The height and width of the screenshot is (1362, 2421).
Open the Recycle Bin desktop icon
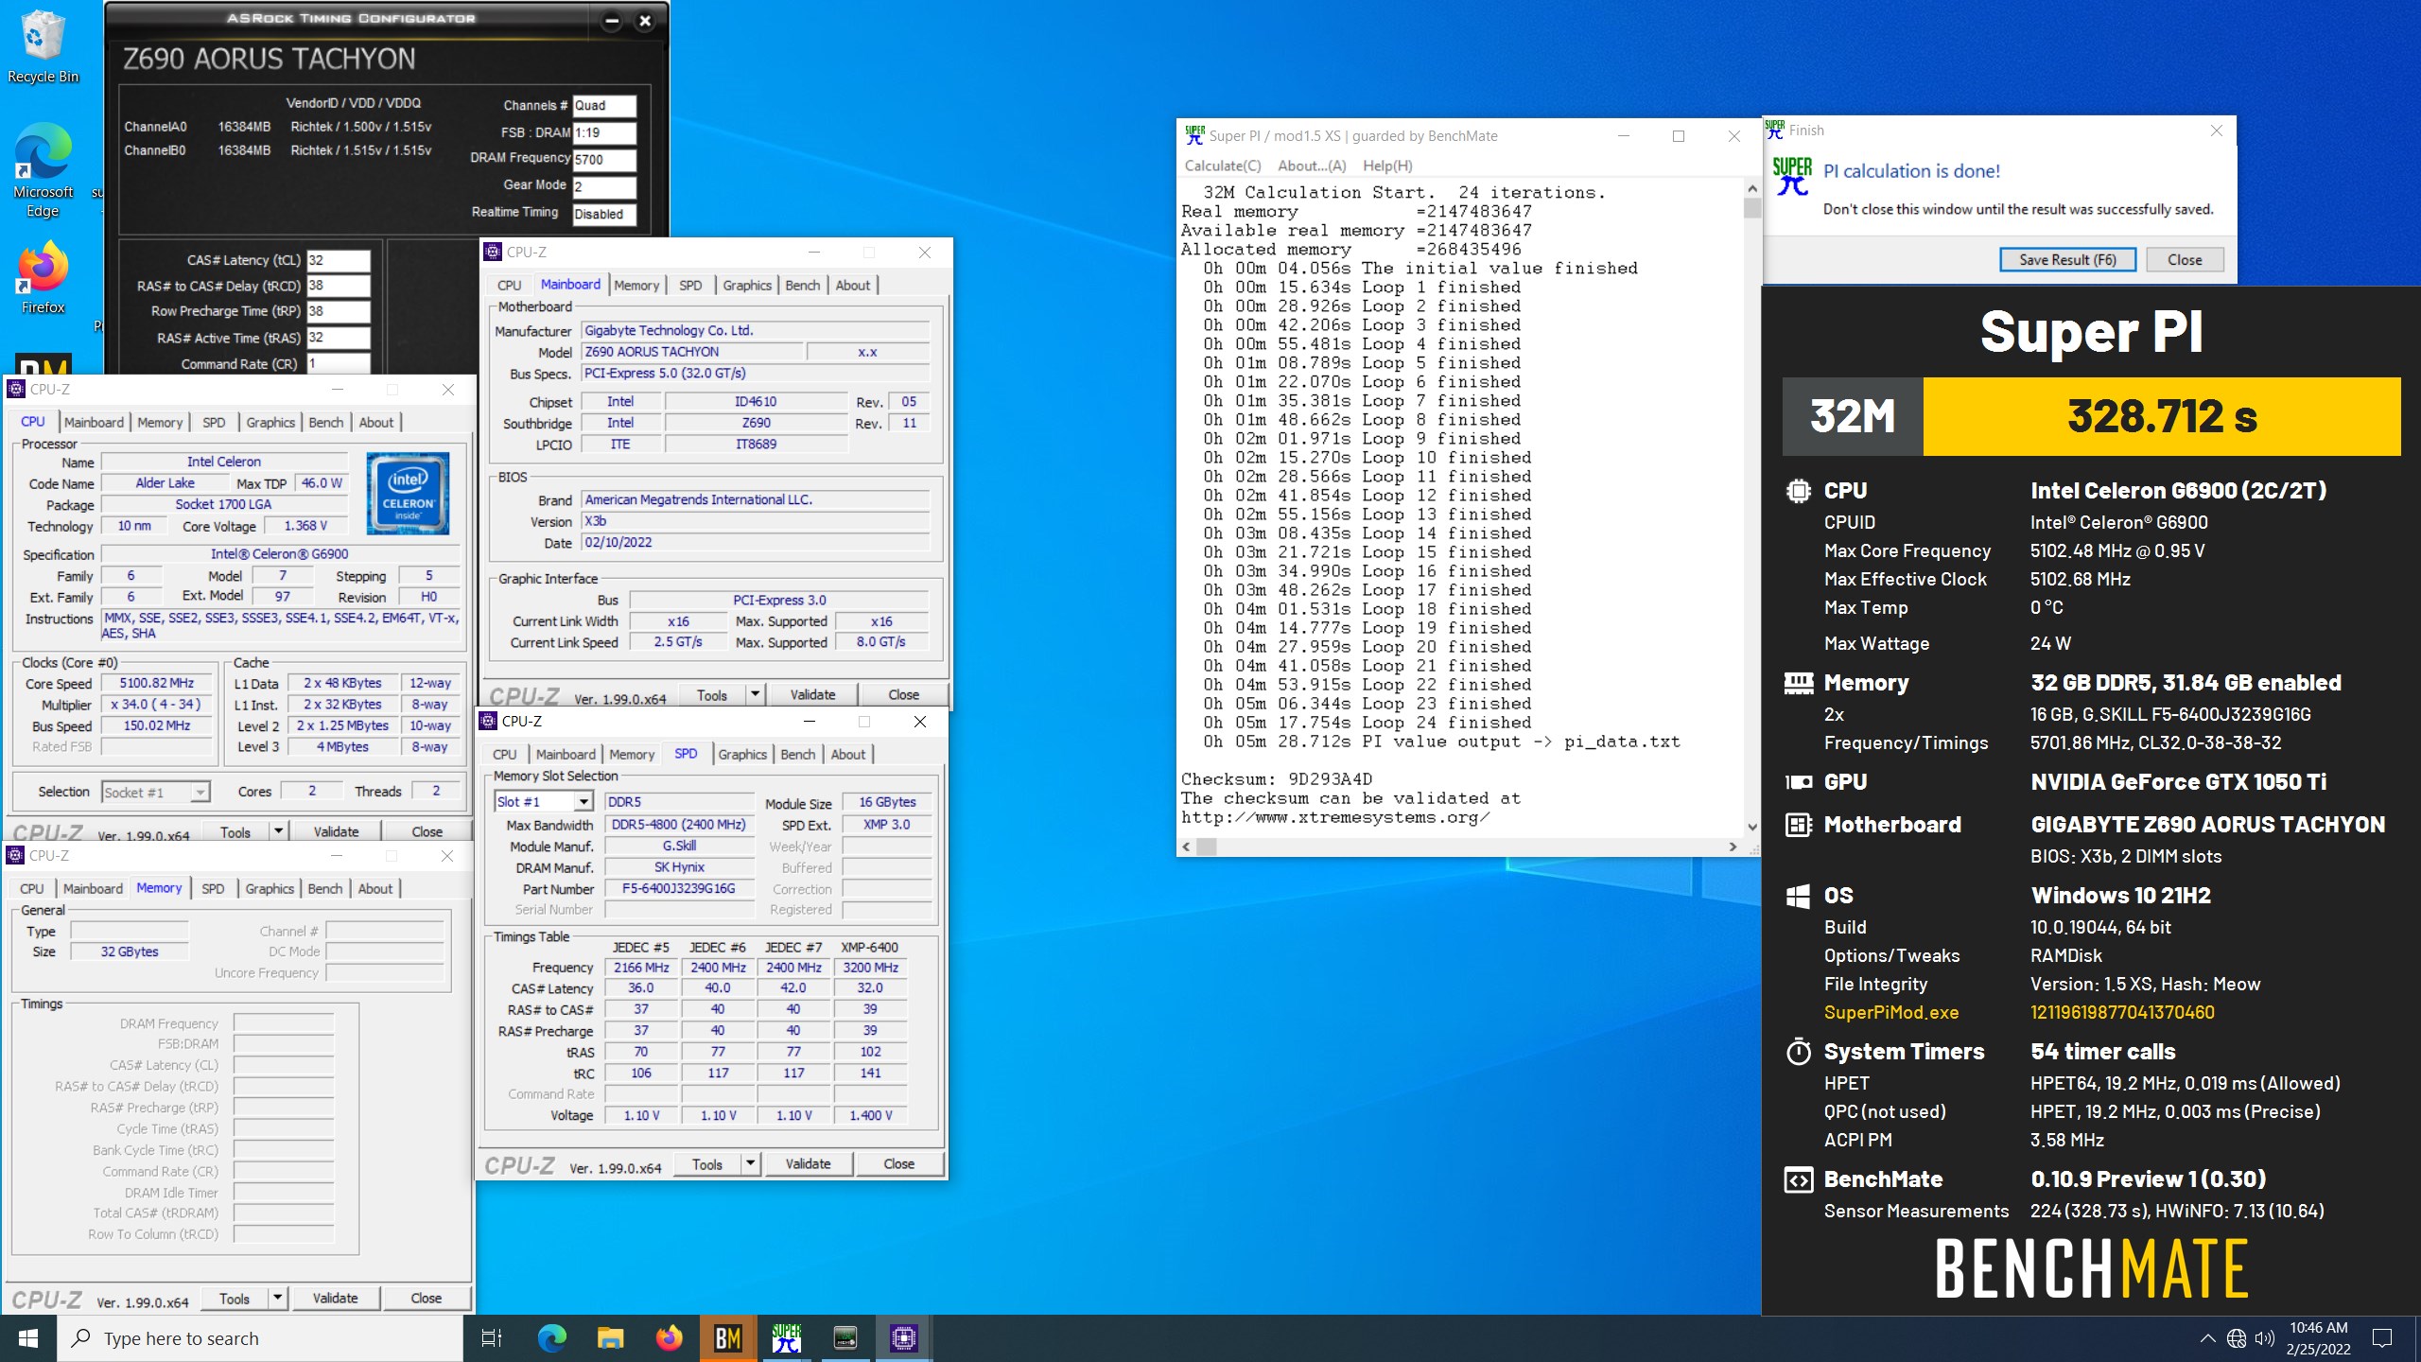[43, 47]
